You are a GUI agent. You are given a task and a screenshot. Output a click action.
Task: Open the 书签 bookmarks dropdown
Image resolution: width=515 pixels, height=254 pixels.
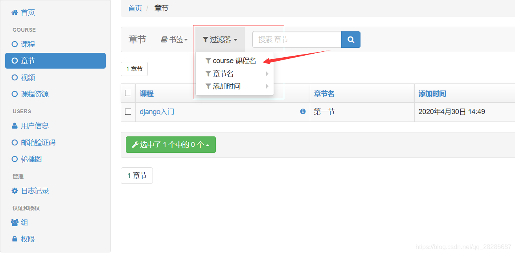click(175, 40)
